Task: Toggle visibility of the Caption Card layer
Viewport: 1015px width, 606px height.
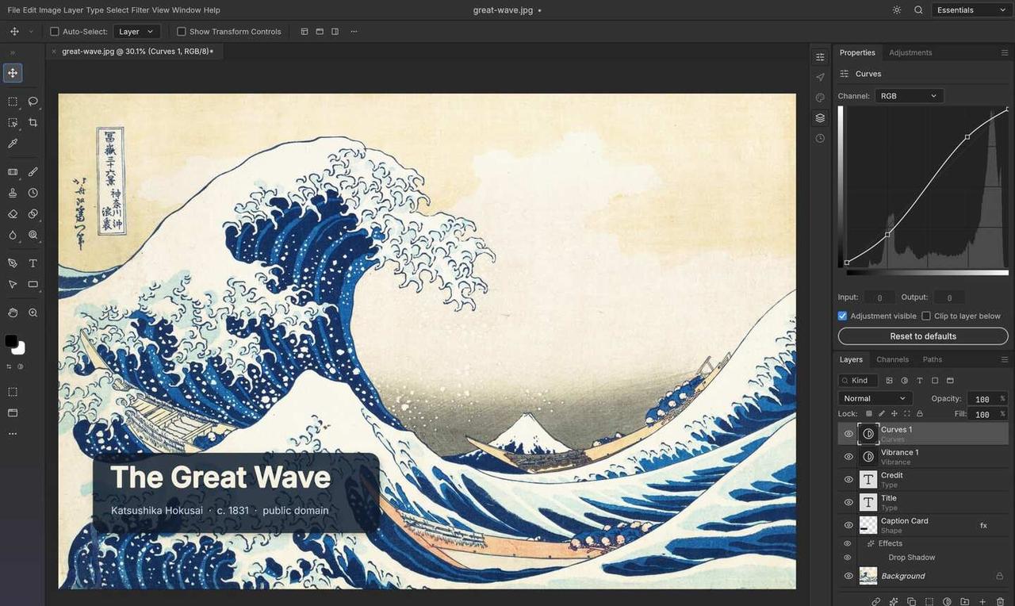Action: pos(848,525)
